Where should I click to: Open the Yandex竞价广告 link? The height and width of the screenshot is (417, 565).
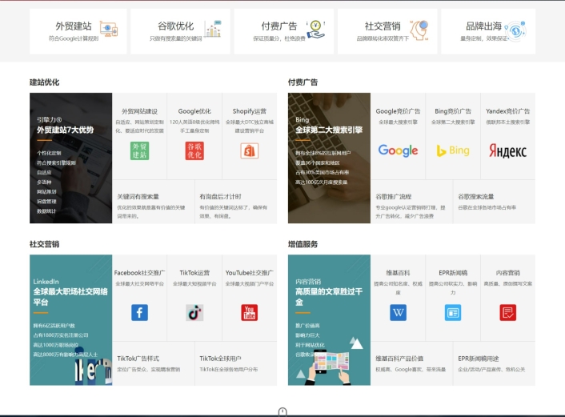(507, 111)
